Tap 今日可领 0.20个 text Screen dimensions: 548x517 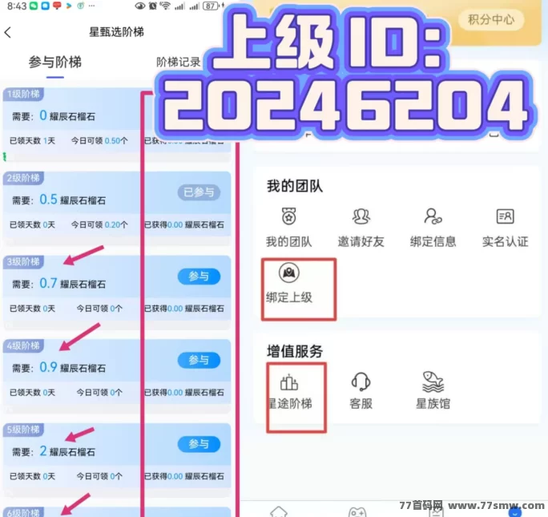pos(99,224)
